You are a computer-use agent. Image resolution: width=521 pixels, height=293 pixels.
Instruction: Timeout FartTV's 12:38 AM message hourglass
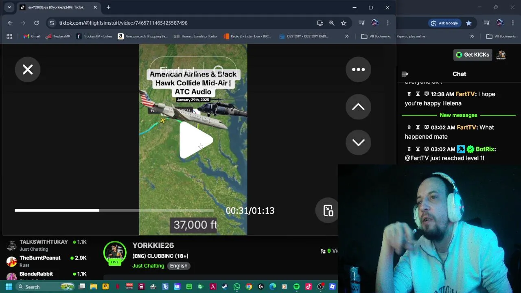pyautogui.click(x=418, y=94)
